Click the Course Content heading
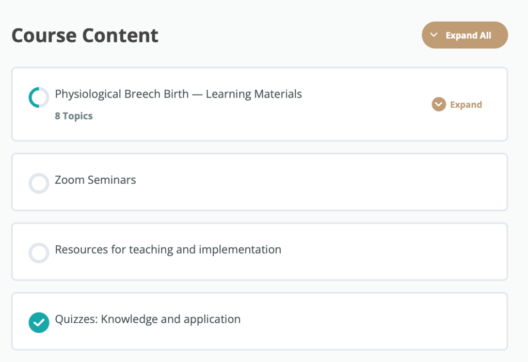The height and width of the screenshot is (362, 528). (x=85, y=35)
